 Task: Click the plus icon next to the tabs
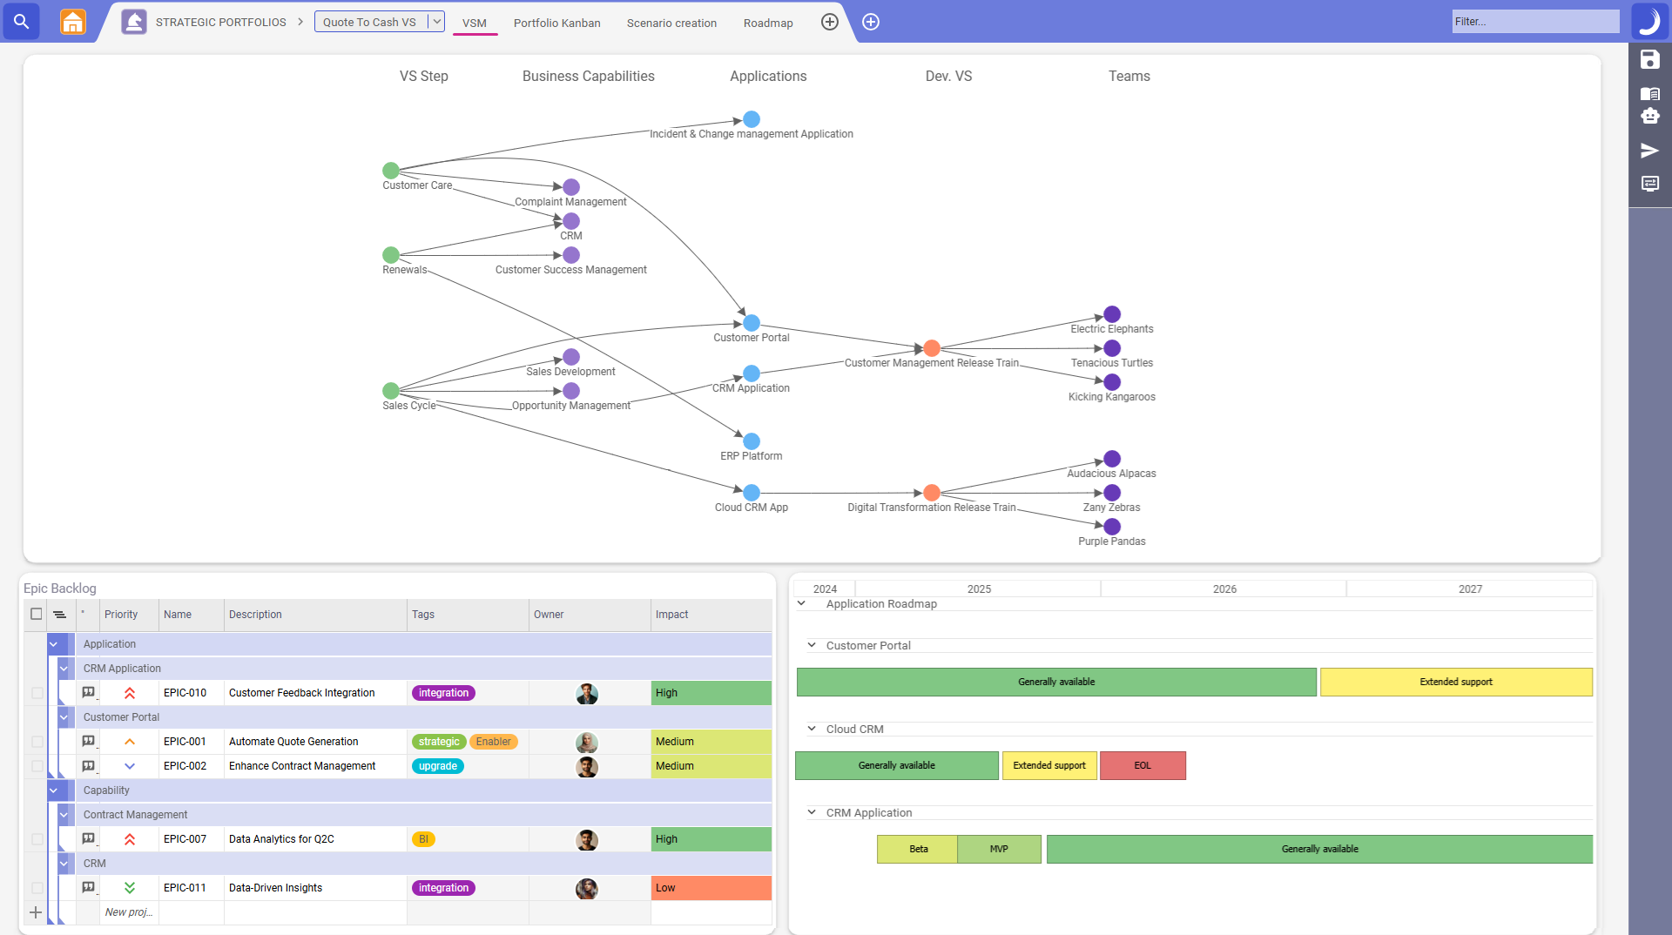pos(829,22)
